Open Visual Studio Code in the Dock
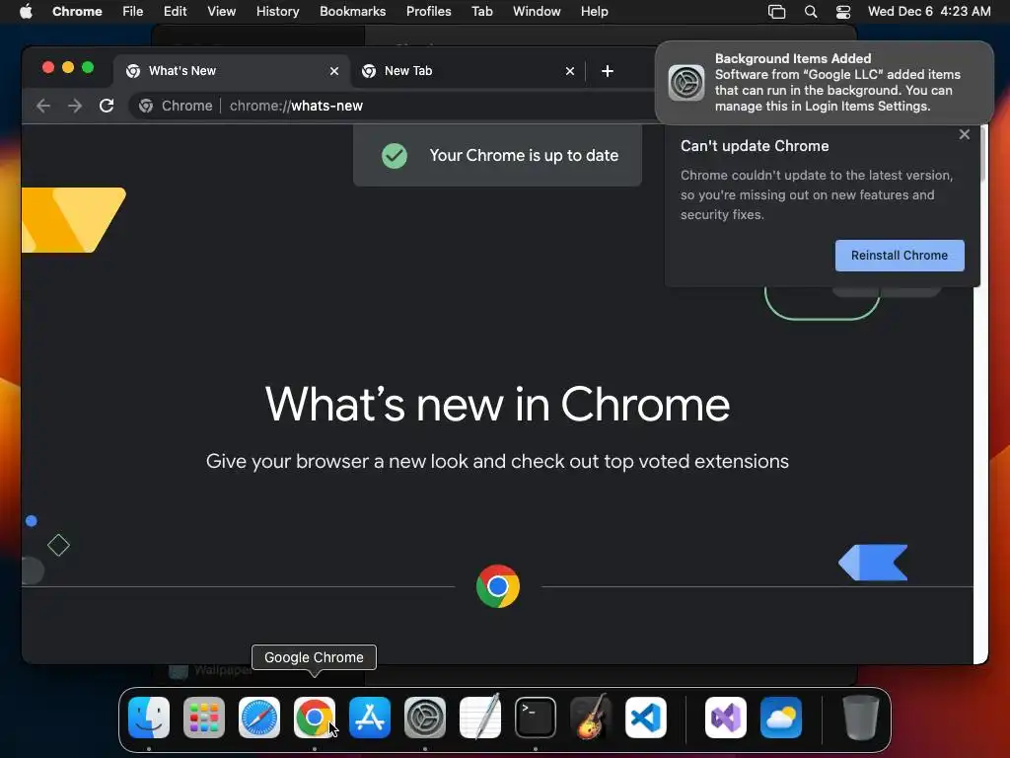The width and height of the screenshot is (1010, 758). (646, 718)
